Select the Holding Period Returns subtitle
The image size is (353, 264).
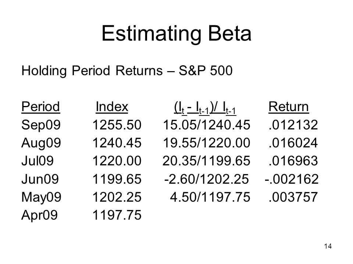127,71
